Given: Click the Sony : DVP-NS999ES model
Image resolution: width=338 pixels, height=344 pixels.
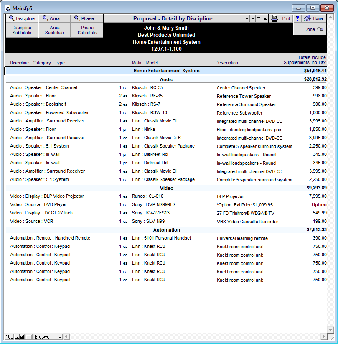Looking at the screenshot, I should click(x=153, y=204).
